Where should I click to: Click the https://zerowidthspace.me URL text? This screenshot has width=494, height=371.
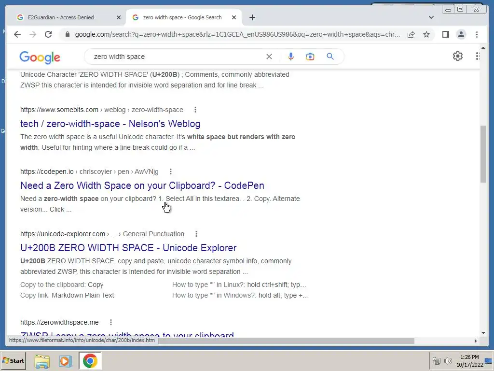(59, 322)
